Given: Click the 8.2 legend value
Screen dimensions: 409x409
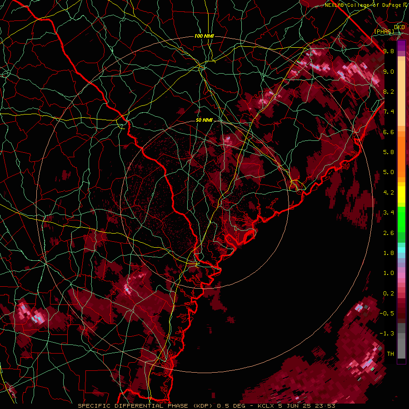Looking at the screenshot, I should tap(389, 91).
